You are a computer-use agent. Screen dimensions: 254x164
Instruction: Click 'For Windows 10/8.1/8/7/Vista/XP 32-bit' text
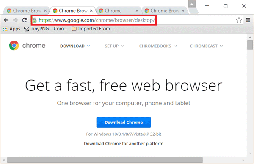coord(124,134)
